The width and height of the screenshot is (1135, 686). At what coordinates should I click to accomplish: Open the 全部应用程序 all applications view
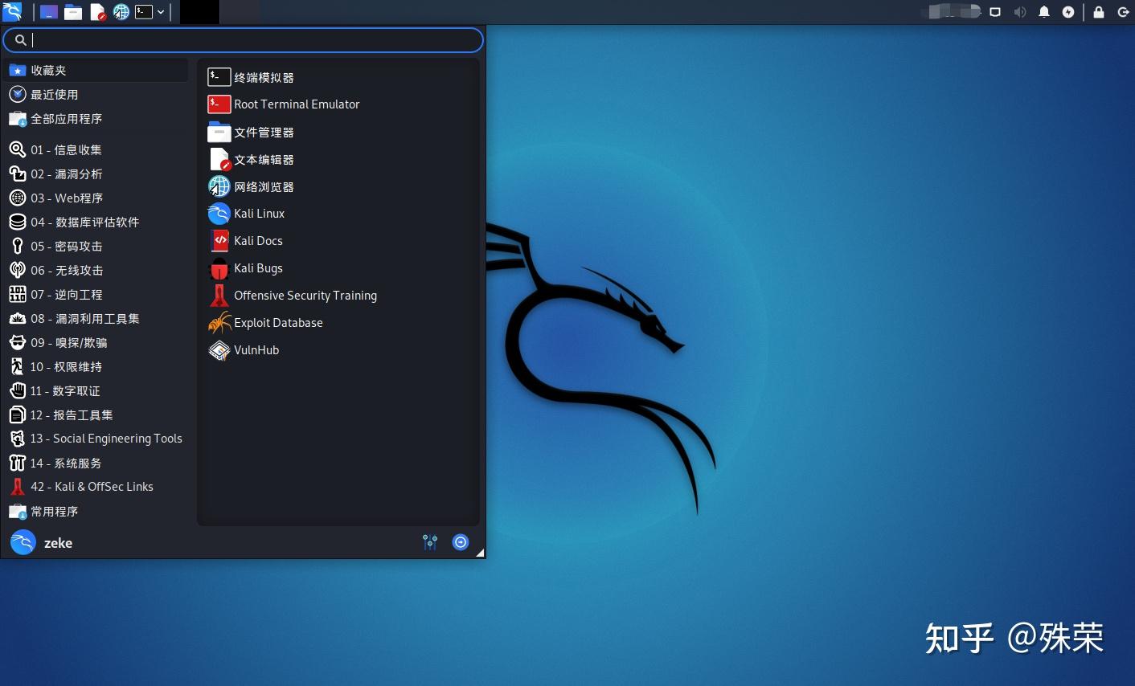[x=67, y=118]
